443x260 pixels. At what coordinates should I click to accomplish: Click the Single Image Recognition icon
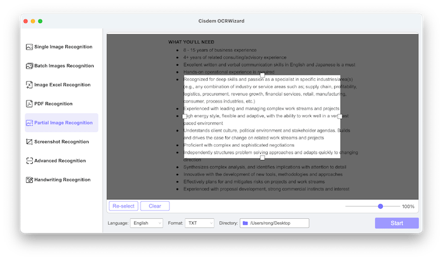click(29, 47)
